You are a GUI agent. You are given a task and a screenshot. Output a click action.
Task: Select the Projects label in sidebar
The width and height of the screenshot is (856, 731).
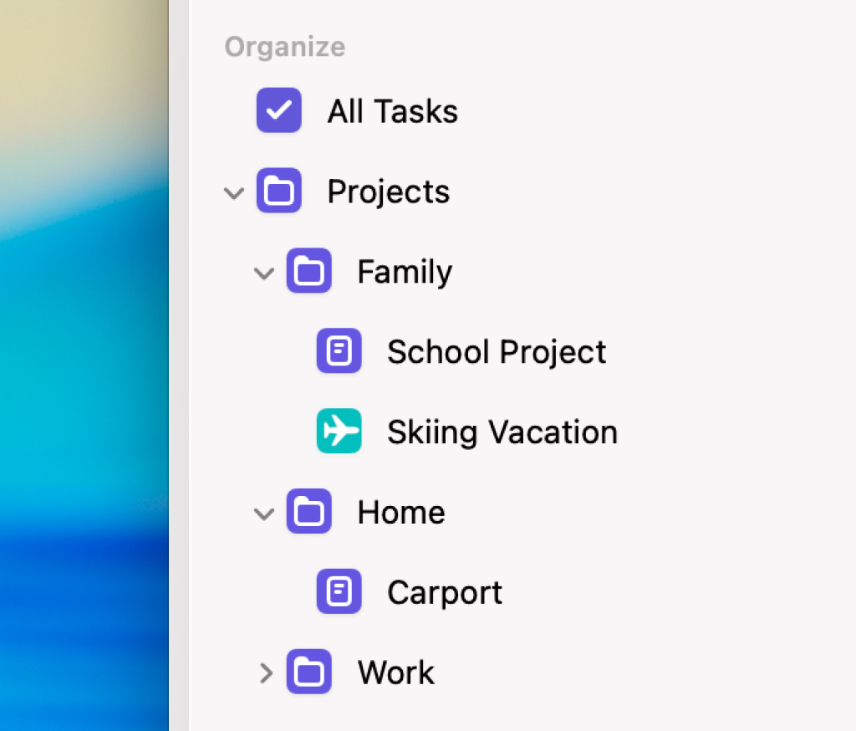(x=388, y=192)
